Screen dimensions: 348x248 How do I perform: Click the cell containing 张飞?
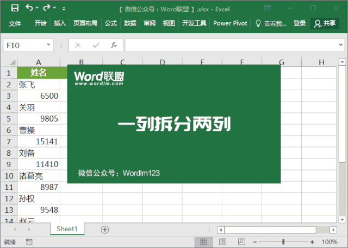click(x=39, y=84)
